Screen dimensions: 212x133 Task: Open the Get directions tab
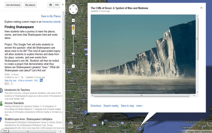click(13, 5)
